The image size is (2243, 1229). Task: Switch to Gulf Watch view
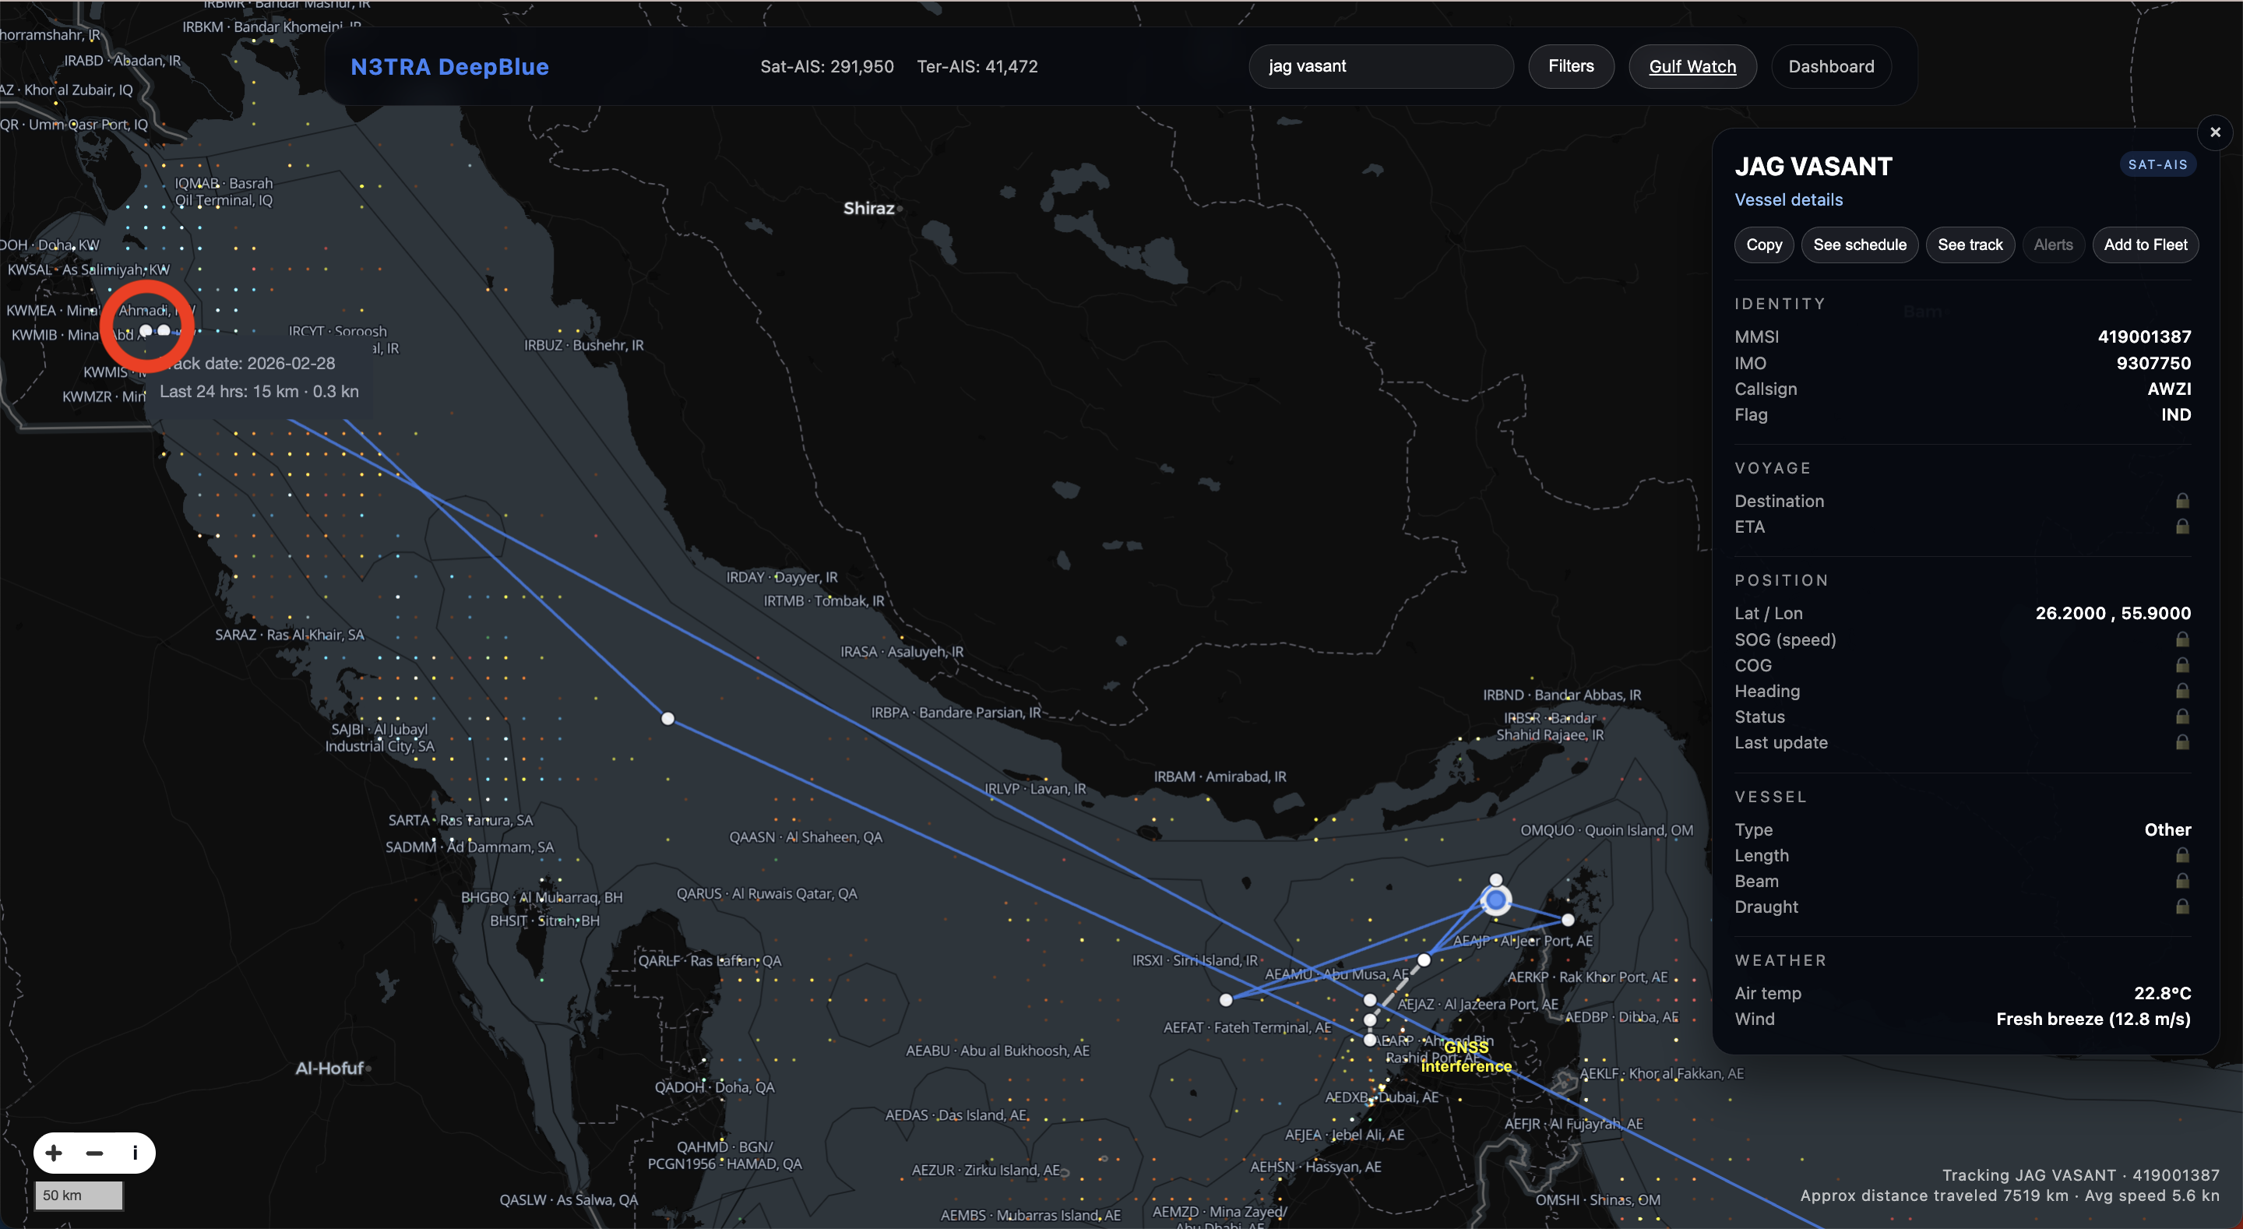(x=1692, y=66)
